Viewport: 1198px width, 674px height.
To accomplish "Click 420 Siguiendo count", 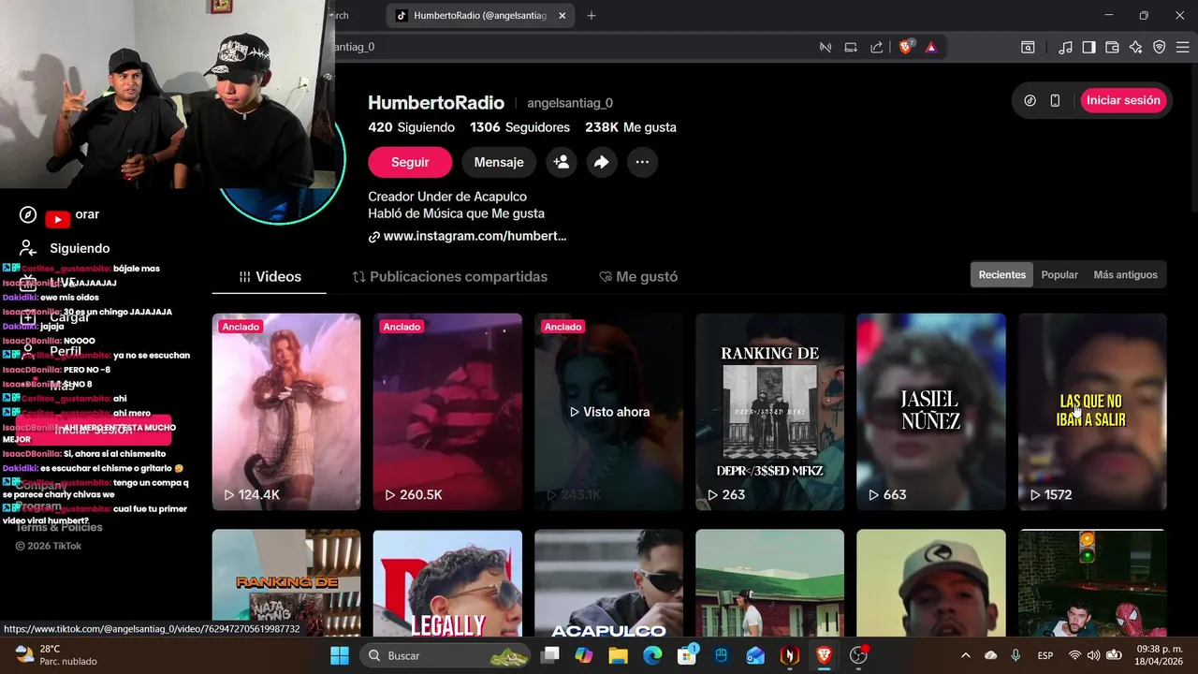I will click(412, 127).
